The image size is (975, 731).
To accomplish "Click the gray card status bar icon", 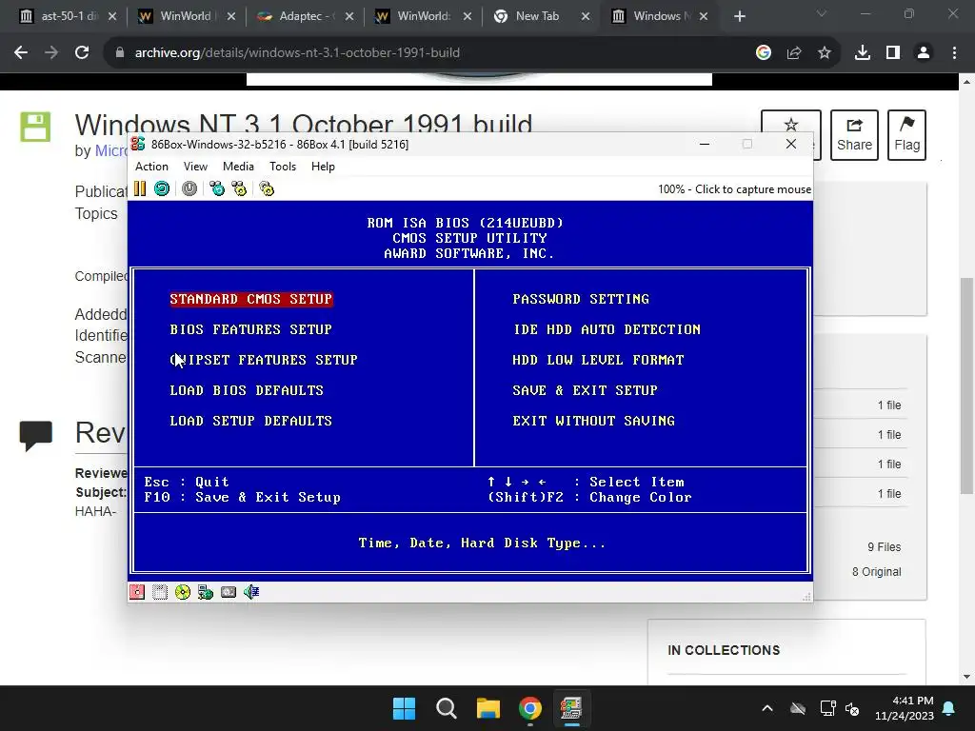I will pyautogui.click(x=229, y=592).
